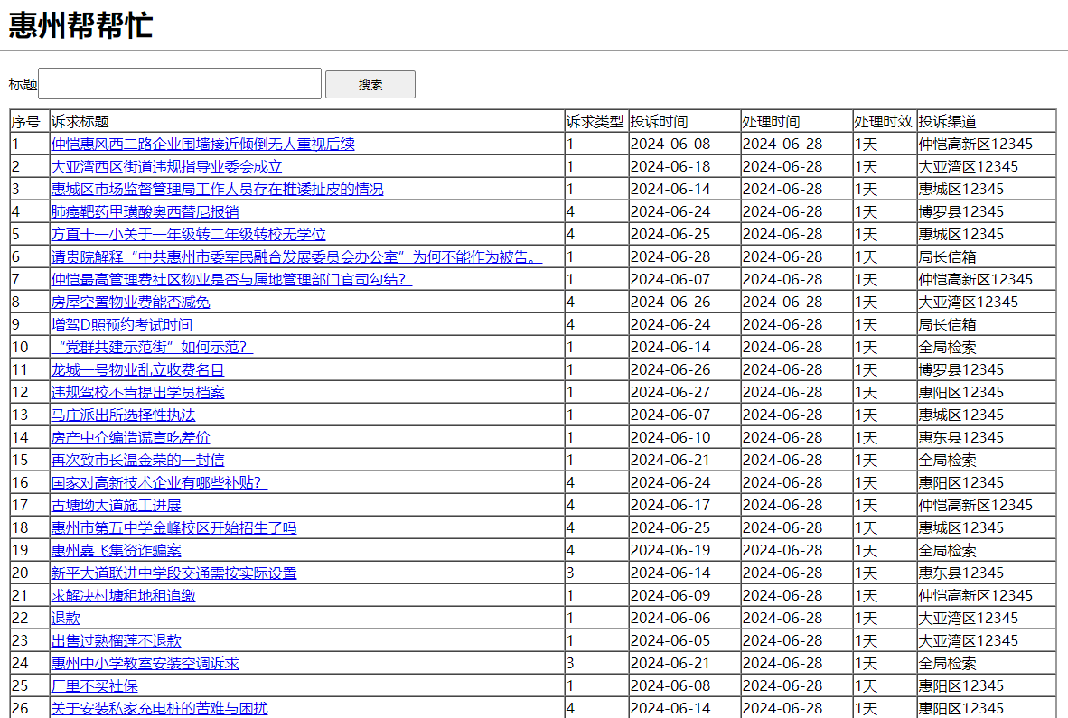Click the 标题 search input field
The width and height of the screenshot is (1068, 718).
pos(180,84)
